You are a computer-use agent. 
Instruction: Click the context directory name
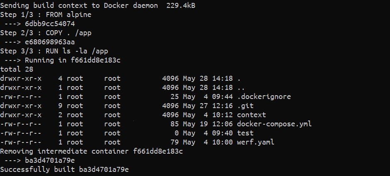coord(251,115)
